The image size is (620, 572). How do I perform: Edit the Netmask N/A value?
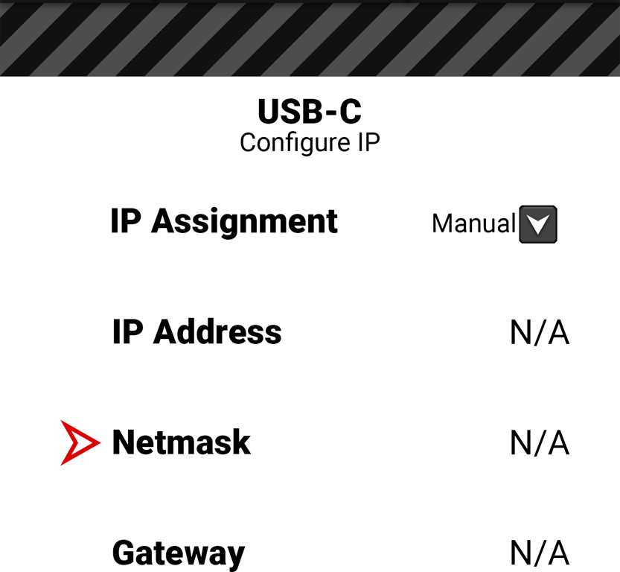(x=539, y=443)
